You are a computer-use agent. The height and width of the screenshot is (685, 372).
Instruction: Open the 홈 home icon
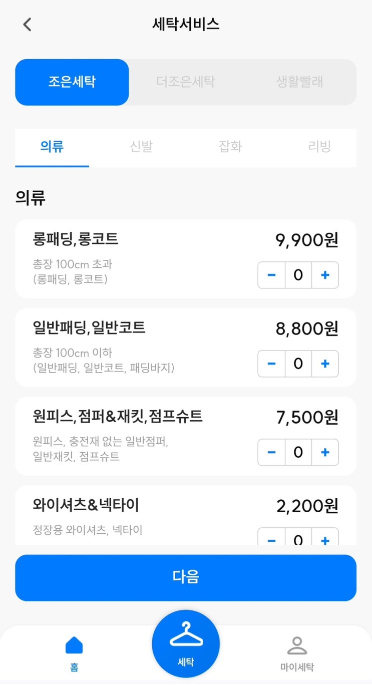(74, 646)
